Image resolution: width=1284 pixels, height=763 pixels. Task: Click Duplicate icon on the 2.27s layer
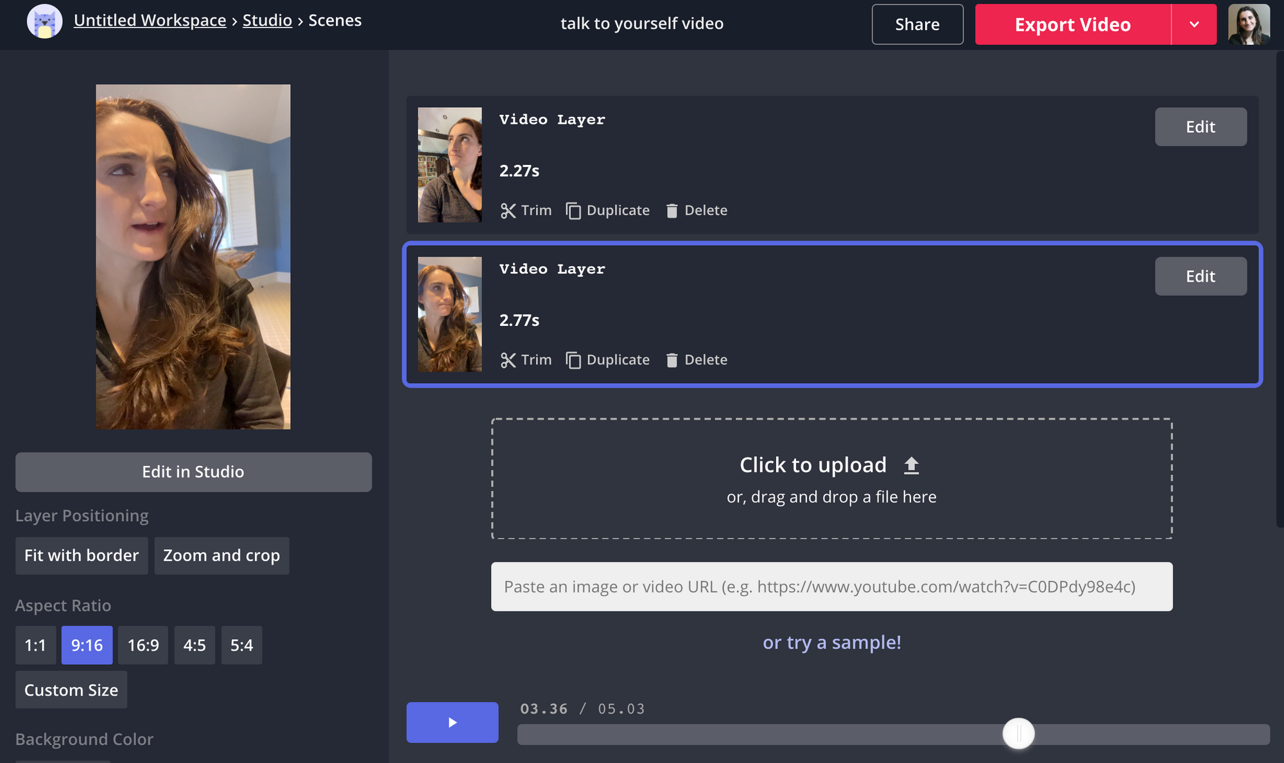tap(573, 210)
